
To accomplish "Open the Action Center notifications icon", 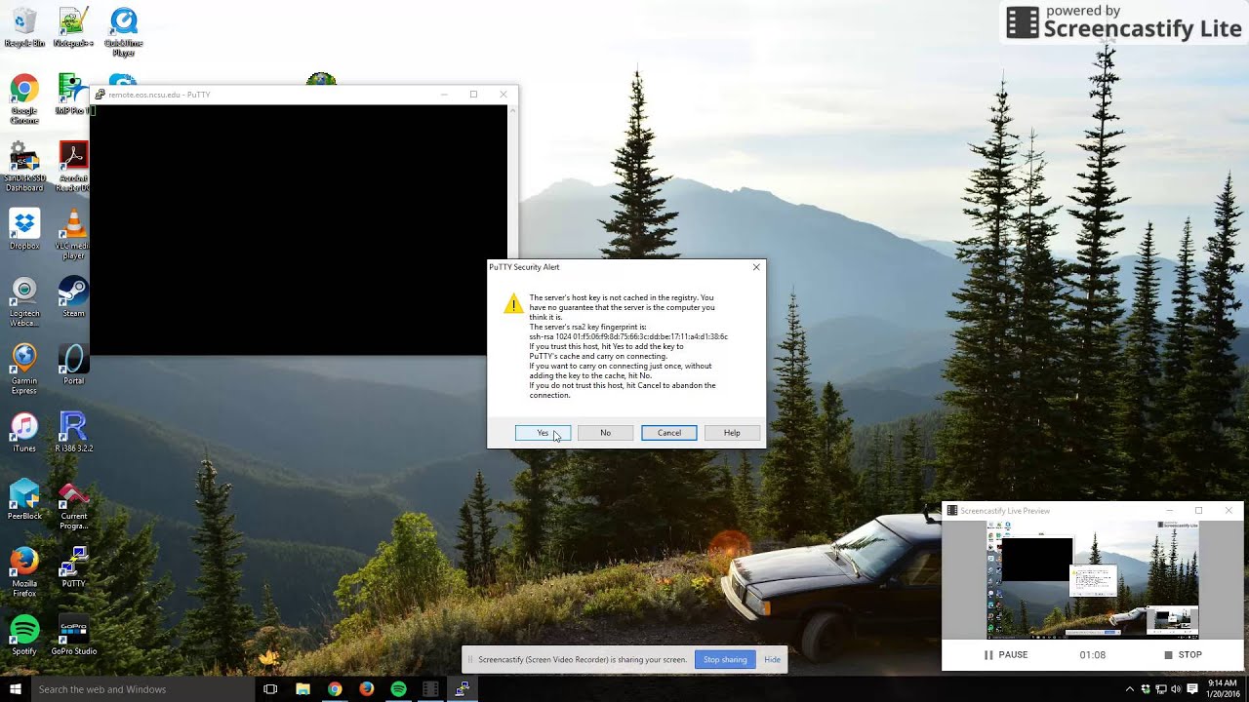I will point(1192,689).
